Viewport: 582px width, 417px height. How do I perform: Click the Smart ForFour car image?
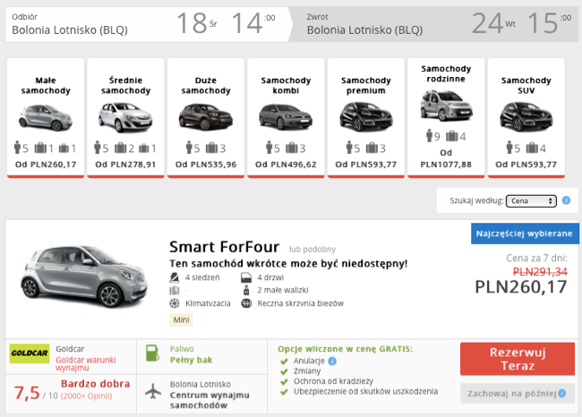tap(84, 277)
